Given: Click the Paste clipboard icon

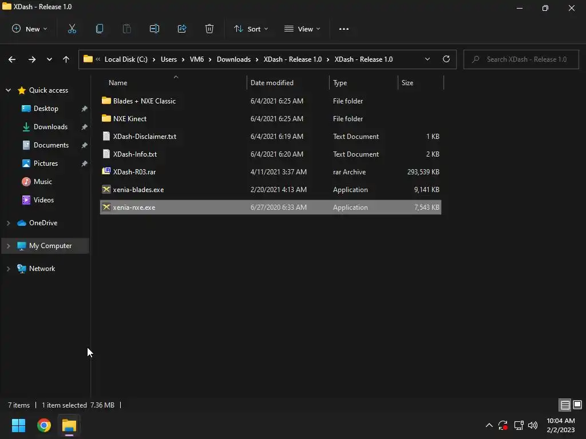Looking at the screenshot, I should coord(126,29).
